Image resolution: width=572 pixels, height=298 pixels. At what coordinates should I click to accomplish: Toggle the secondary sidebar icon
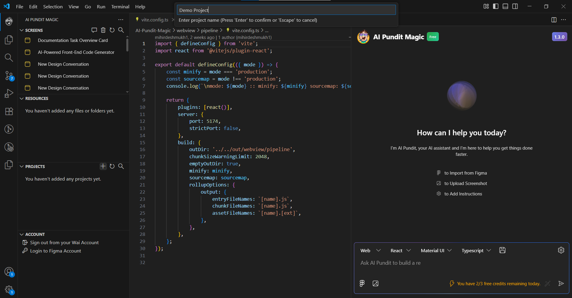(x=515, y=6)
